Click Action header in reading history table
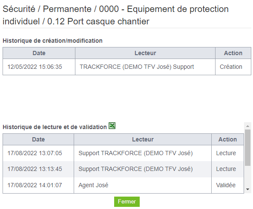Image resolution: width=253 pixels, height=209 pixels. coord(228,139)
